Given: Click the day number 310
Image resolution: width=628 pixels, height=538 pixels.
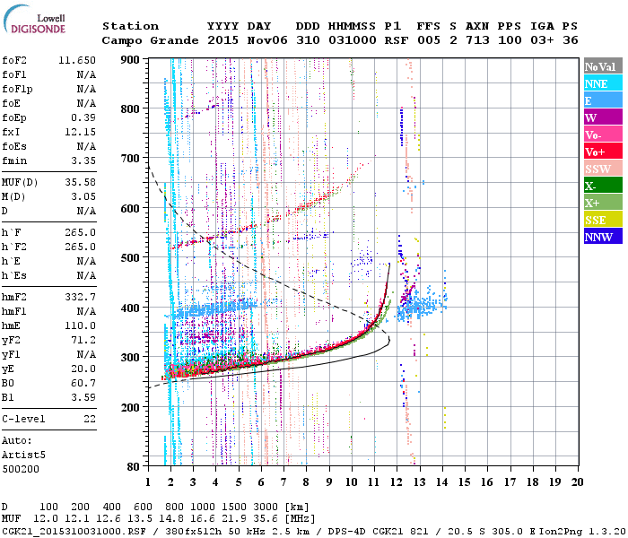Looking at the screenshot, I should tap(308, 40).
